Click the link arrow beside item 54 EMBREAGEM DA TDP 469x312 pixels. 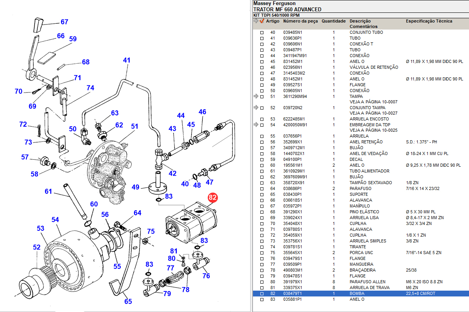pyautogui.click(x=256, y=125)
